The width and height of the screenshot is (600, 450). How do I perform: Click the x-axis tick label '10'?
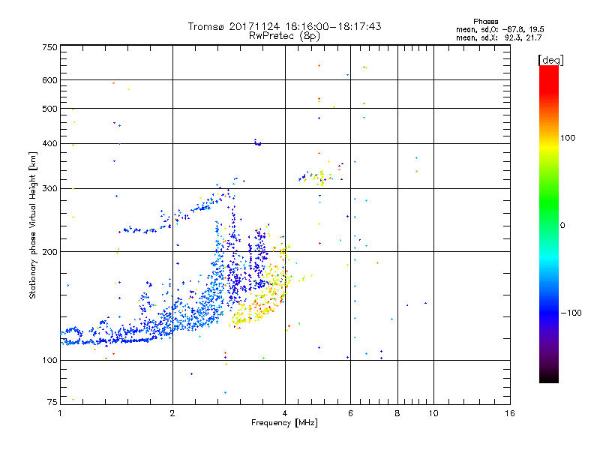[433, 413]
